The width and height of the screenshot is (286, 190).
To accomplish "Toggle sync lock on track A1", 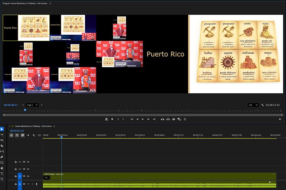I will point(24,184).
